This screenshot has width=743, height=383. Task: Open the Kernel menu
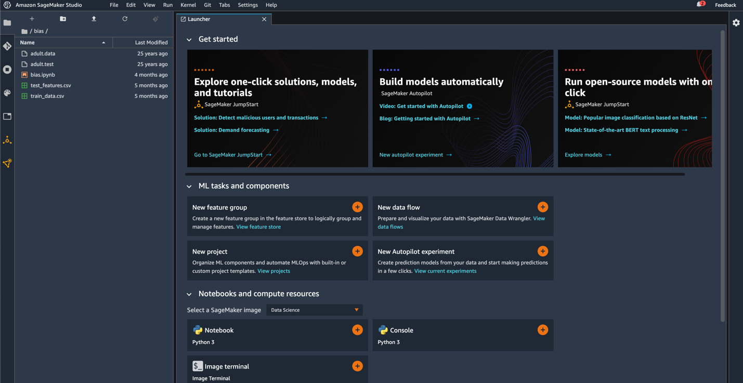pos(188,5)
